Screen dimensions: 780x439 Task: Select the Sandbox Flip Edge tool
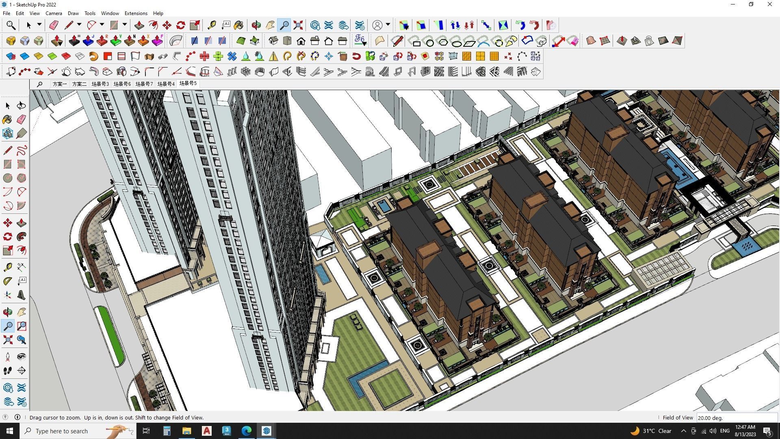click(x=677, y=41)
